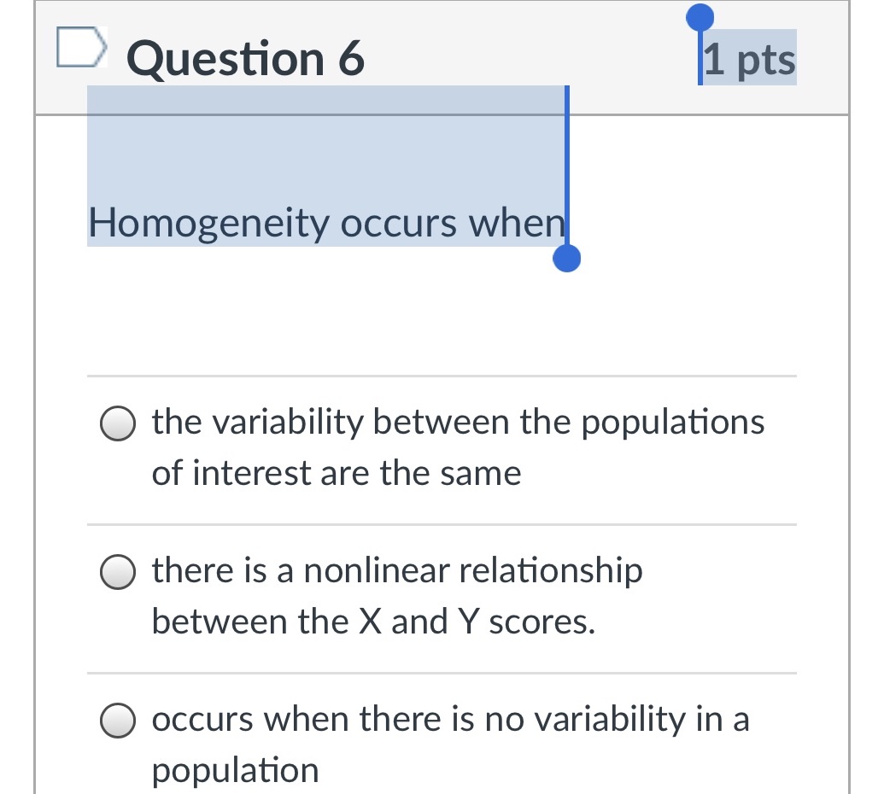Click the 1 pts label

(x=747, y=58)
